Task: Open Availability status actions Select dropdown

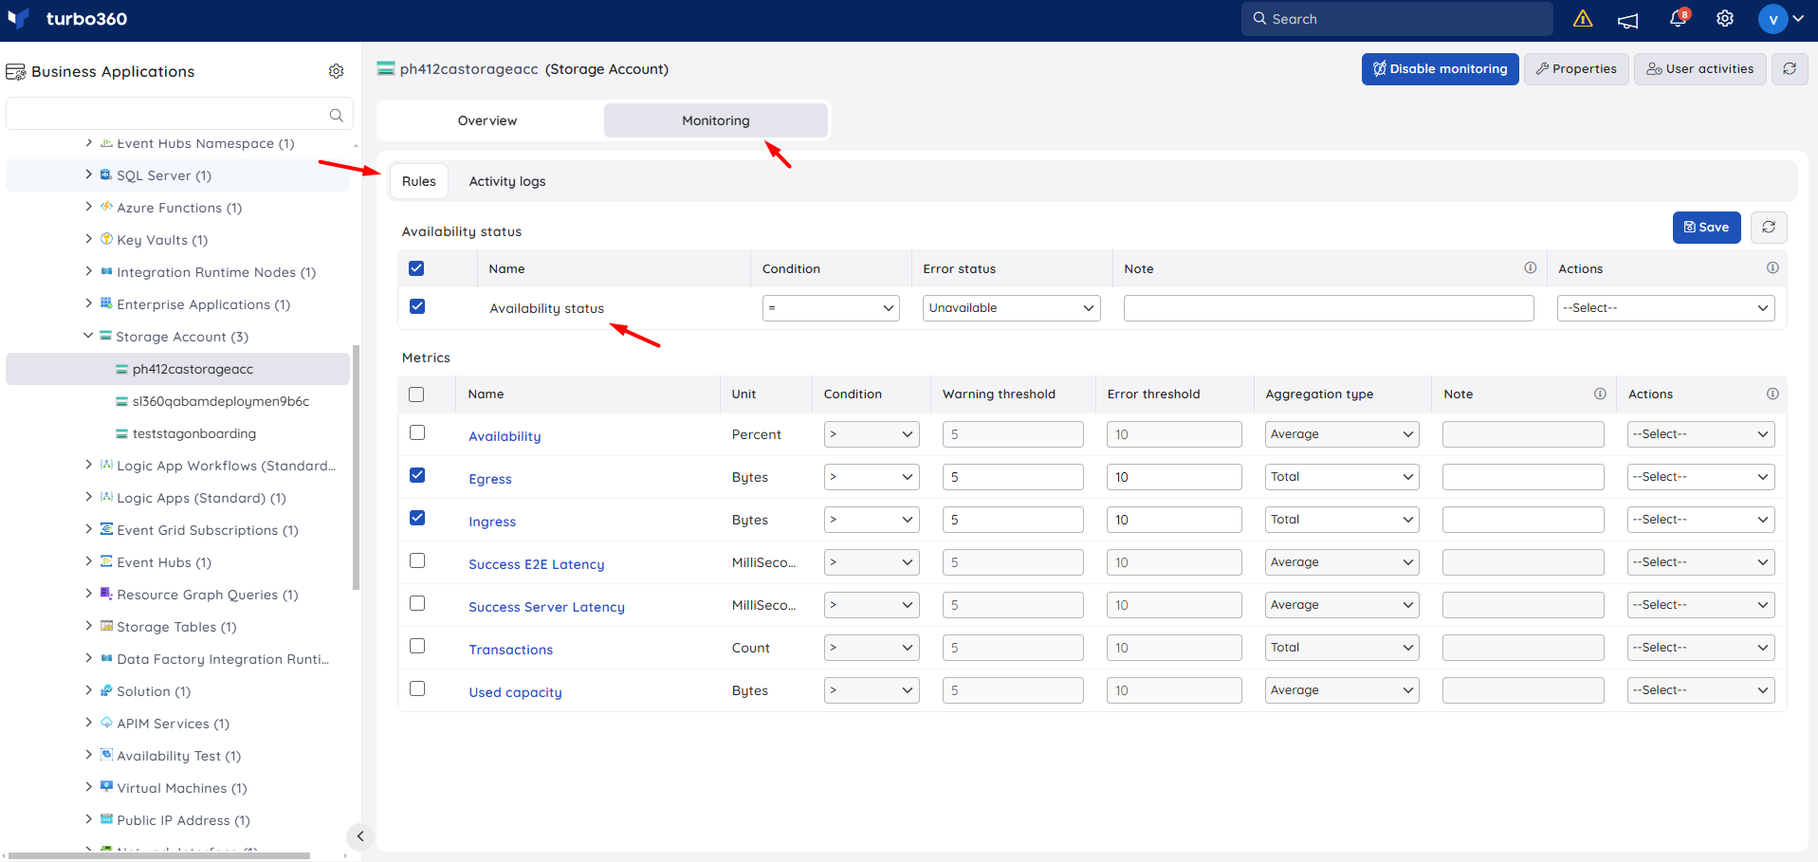Action: pyautogui.click(x=1665, y=308)
